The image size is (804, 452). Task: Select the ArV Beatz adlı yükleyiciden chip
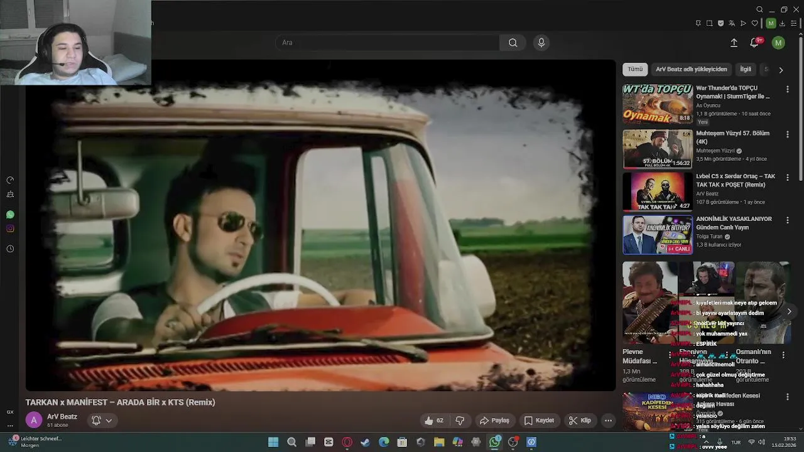(x=691, y=69)
